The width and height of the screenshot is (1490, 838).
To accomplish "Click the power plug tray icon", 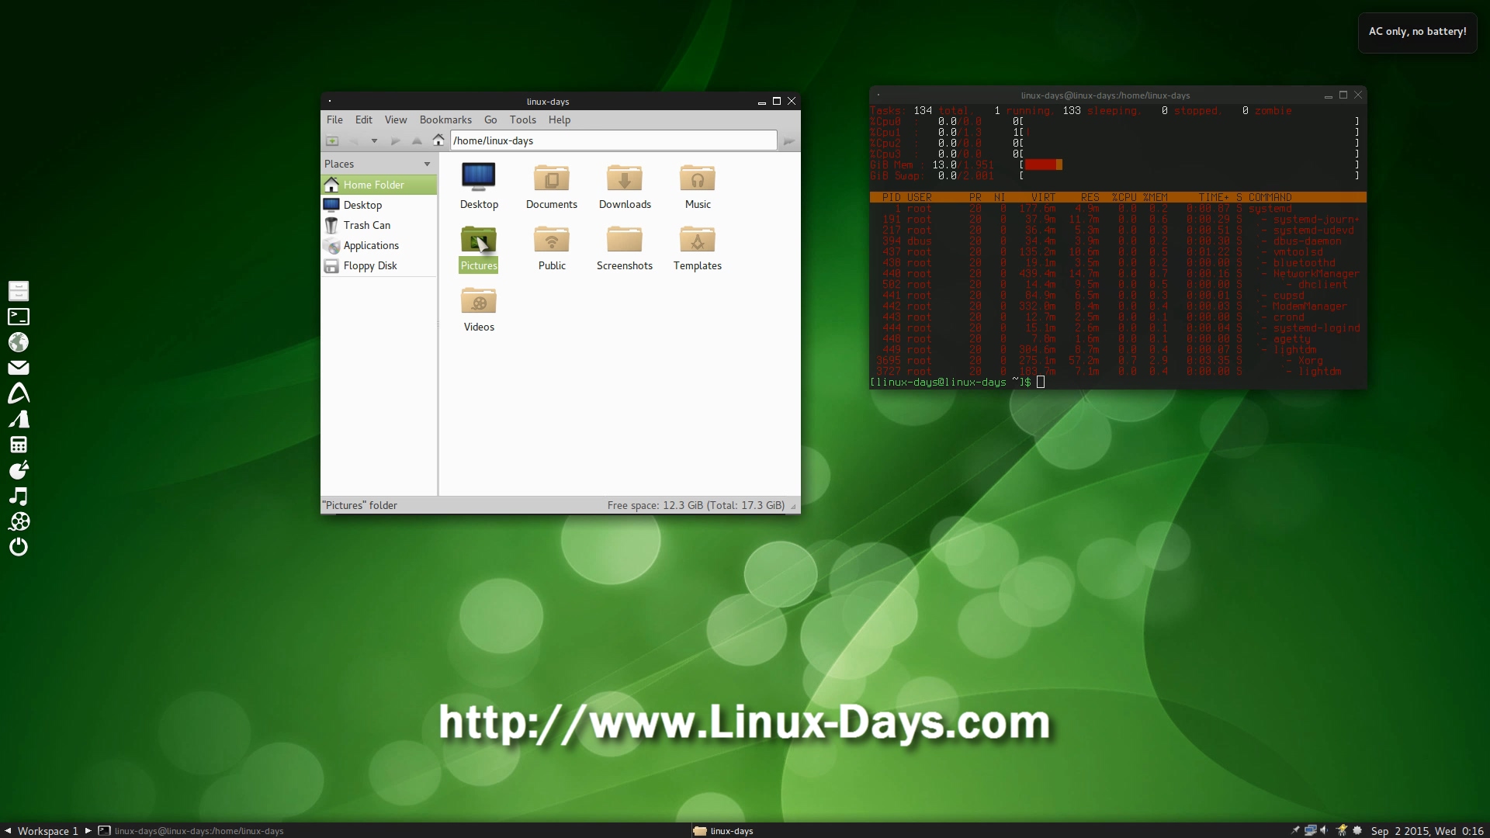I will click(x=1341, y=830).
